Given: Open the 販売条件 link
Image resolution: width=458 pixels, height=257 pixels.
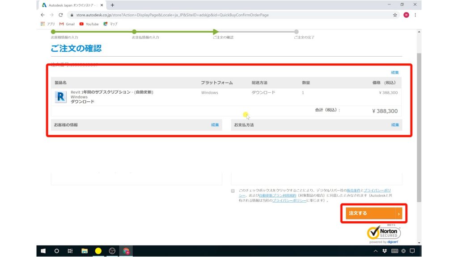Looking at the screenshot, I should point(355,191).
